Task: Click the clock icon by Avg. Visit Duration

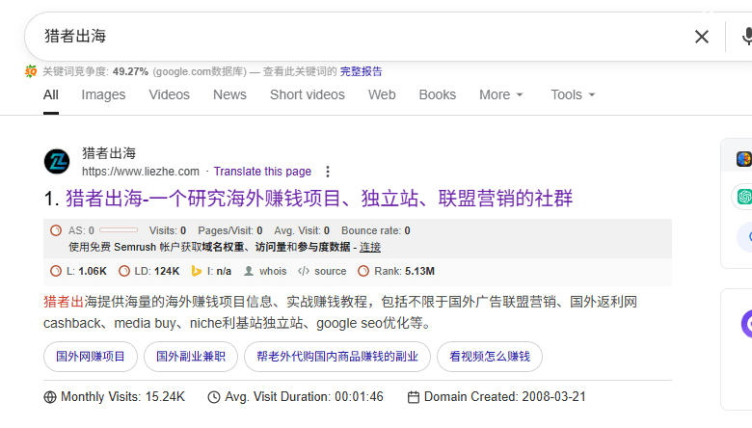Action: [214, 397]
